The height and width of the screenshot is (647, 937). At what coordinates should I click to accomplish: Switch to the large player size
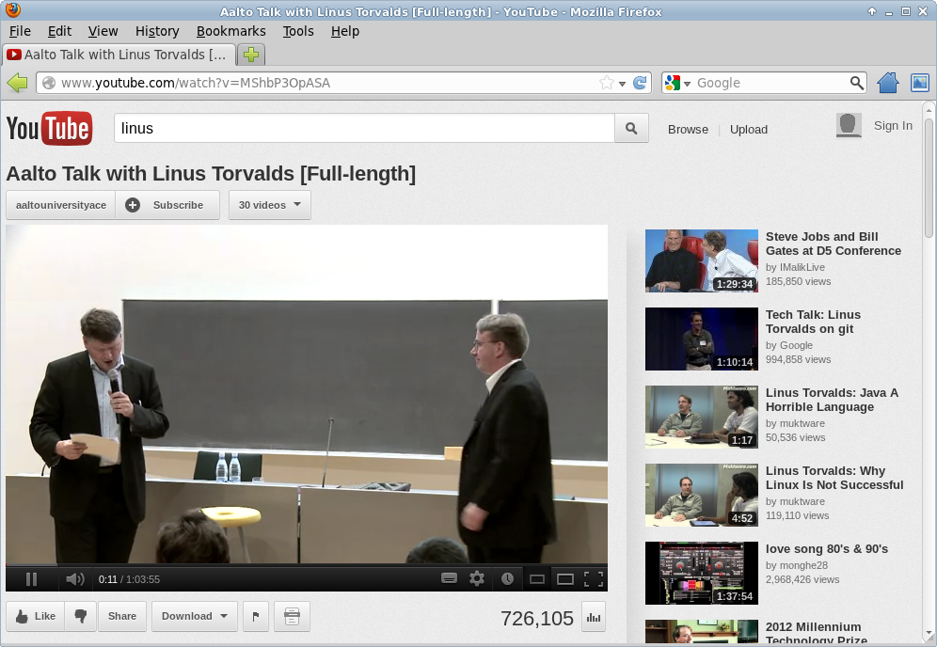pyautogui.click(x=564, y=579)
